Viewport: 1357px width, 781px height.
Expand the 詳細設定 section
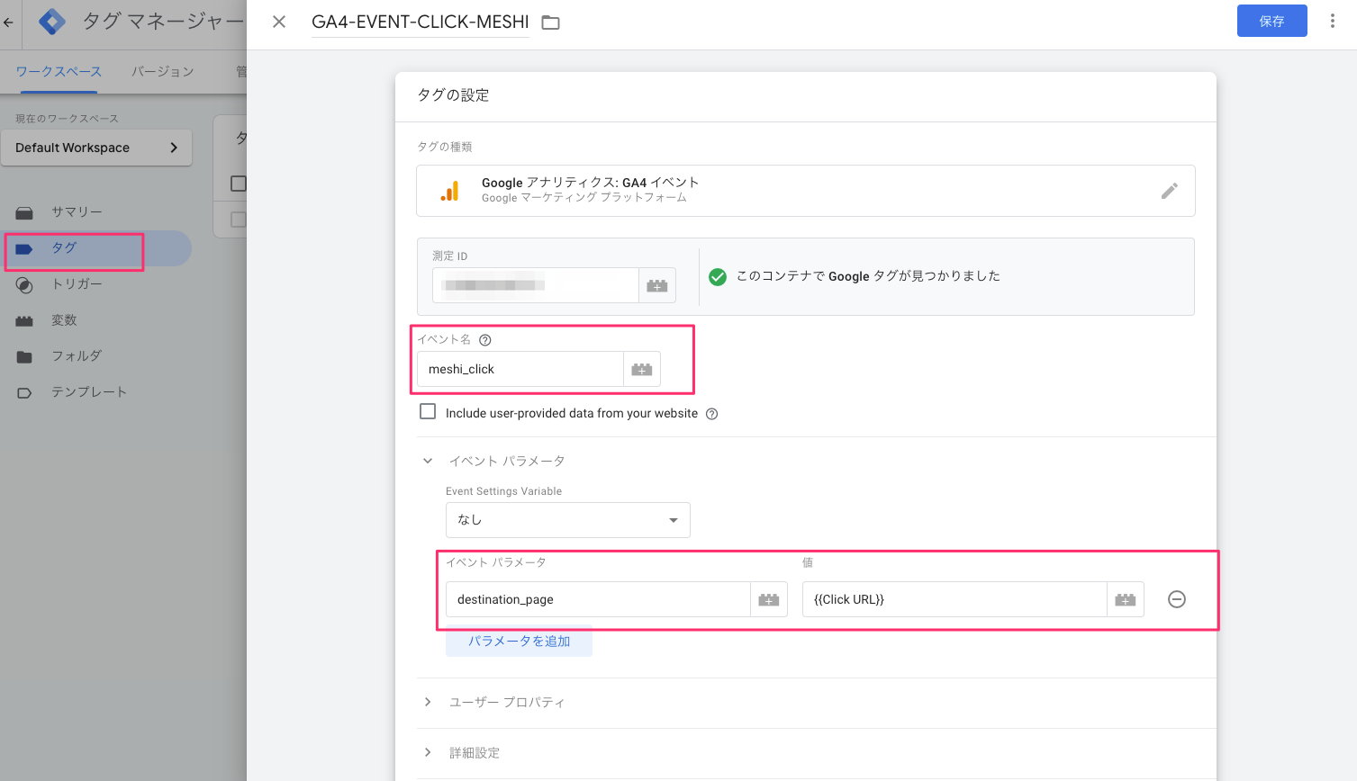pyautogui.click(x=428, y=752)
